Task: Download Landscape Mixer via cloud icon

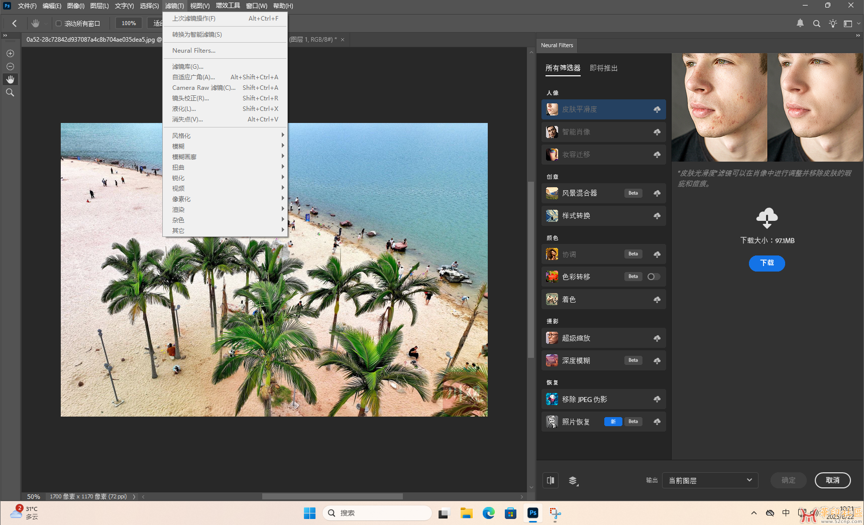Action: [657, 193]
